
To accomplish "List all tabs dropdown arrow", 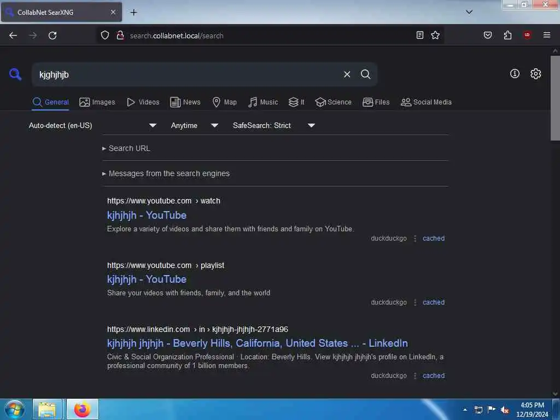I will point(469,12).
